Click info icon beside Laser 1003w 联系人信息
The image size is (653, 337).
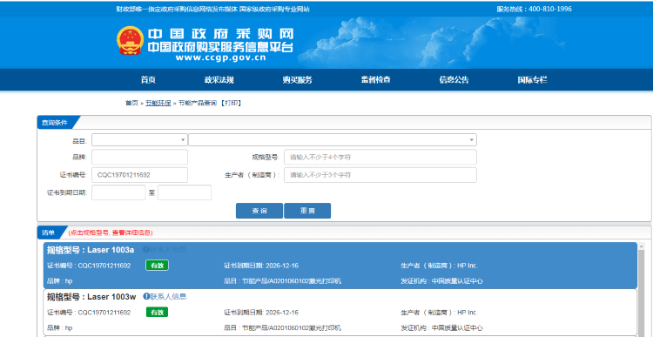pos(146,297)
